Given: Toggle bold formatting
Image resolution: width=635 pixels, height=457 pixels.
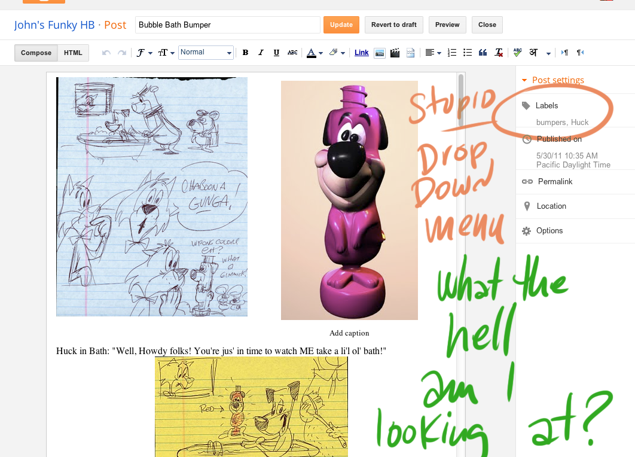Looking at the screenshot, I should [245, 52].
